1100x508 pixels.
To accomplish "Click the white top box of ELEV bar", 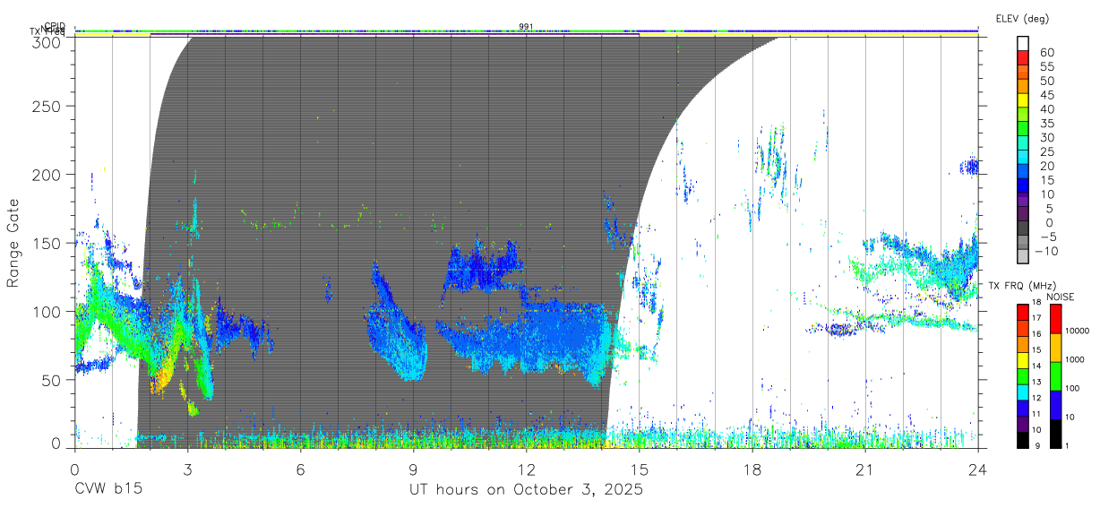I will point(1023,43).
